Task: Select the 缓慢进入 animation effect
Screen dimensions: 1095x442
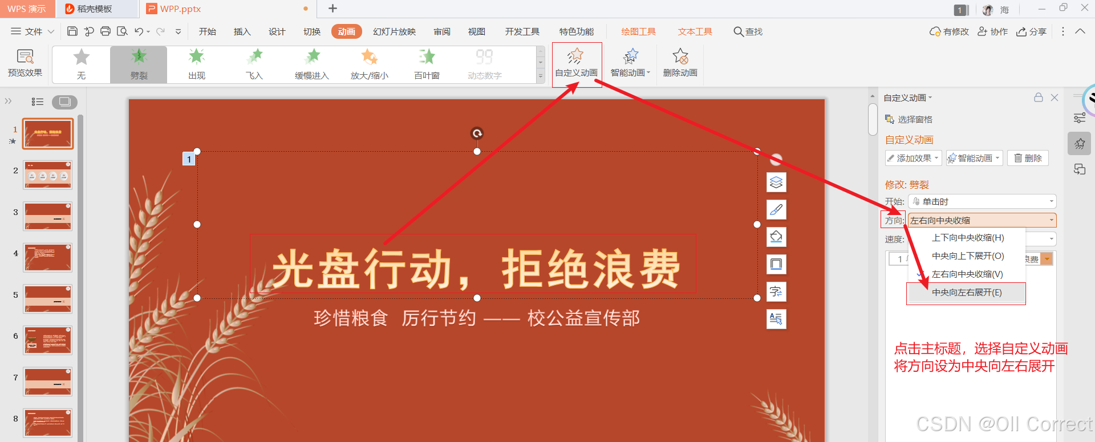Action: coord(312,64)
